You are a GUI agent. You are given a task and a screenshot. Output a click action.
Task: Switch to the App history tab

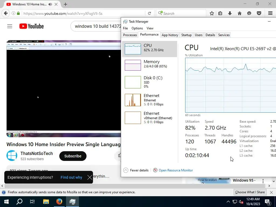pos(170,35)
